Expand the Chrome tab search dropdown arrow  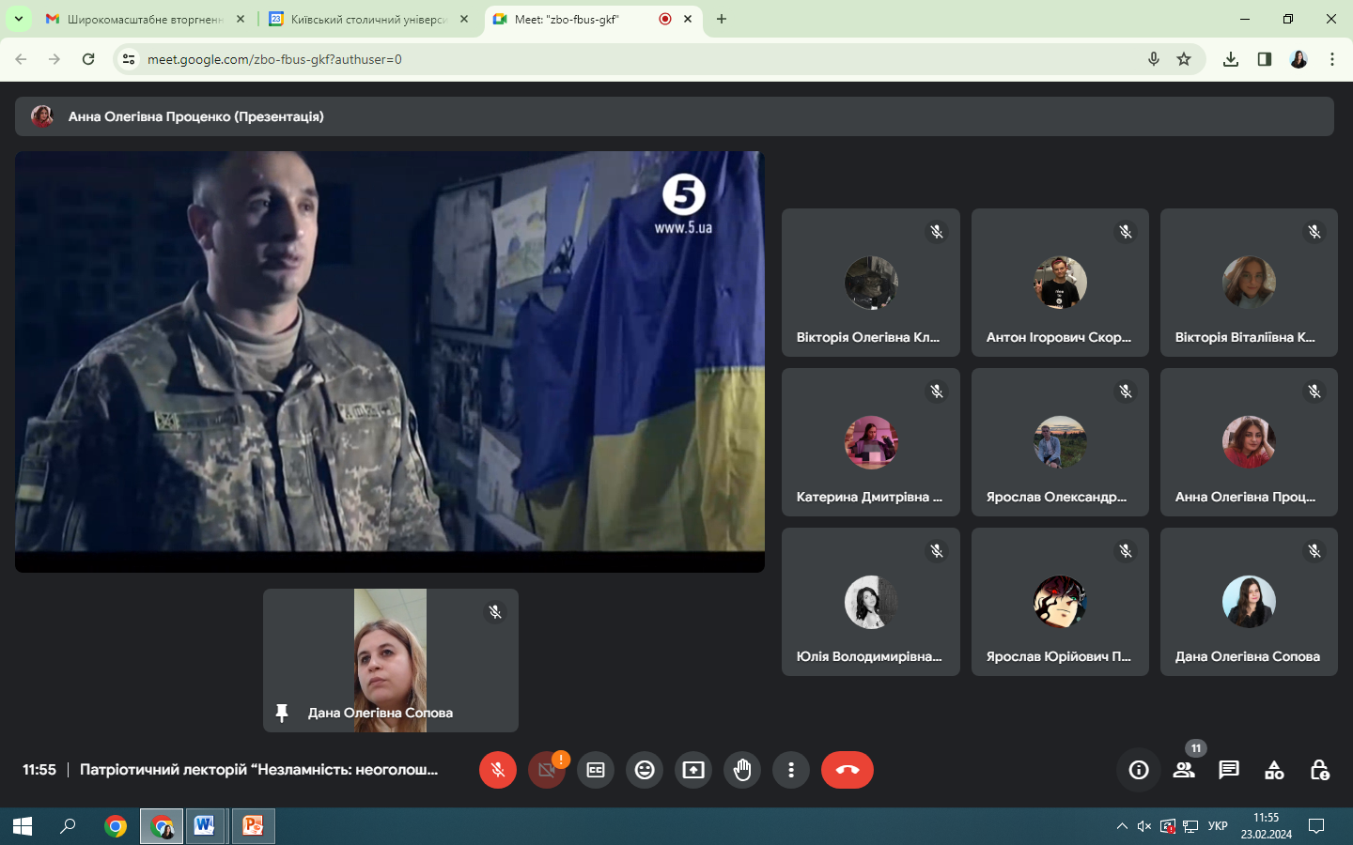click(18, 19)
